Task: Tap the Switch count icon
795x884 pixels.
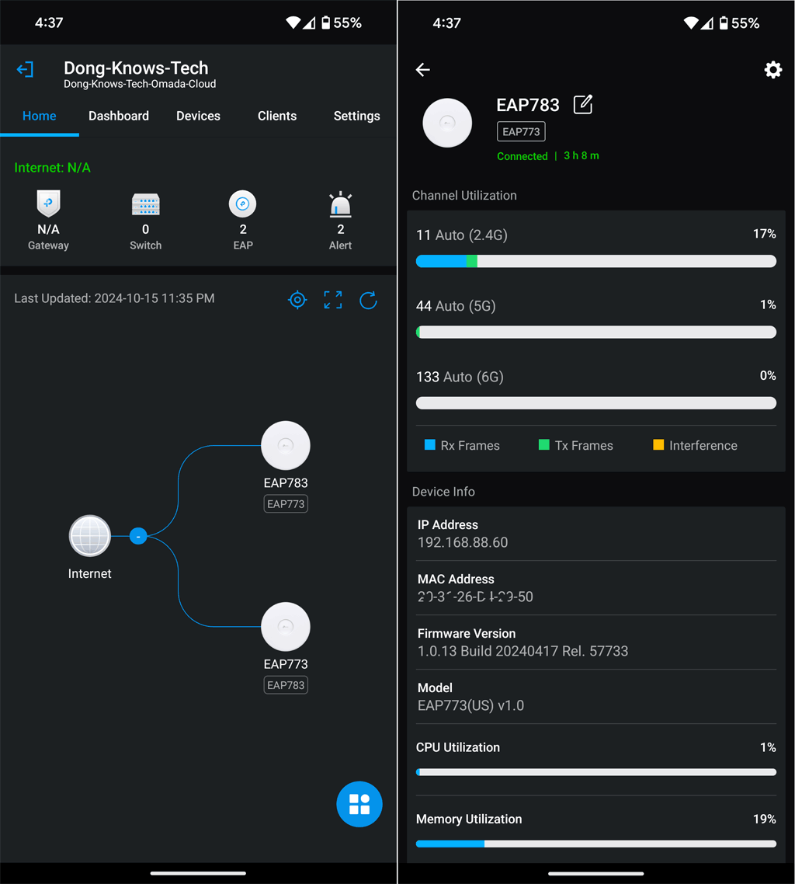Action: pos(145,204)
